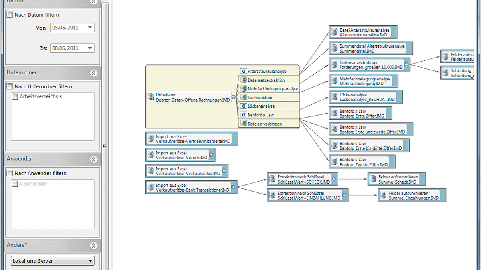Expand the Verkaufserlöse-Bank Transaktionen.IMD node
The image size is (481, 270).
[233, 187]
